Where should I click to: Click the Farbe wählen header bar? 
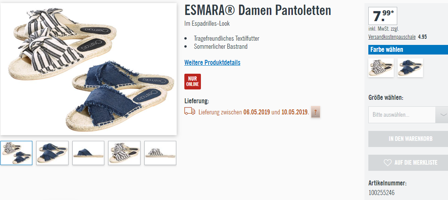coord(408,50)
